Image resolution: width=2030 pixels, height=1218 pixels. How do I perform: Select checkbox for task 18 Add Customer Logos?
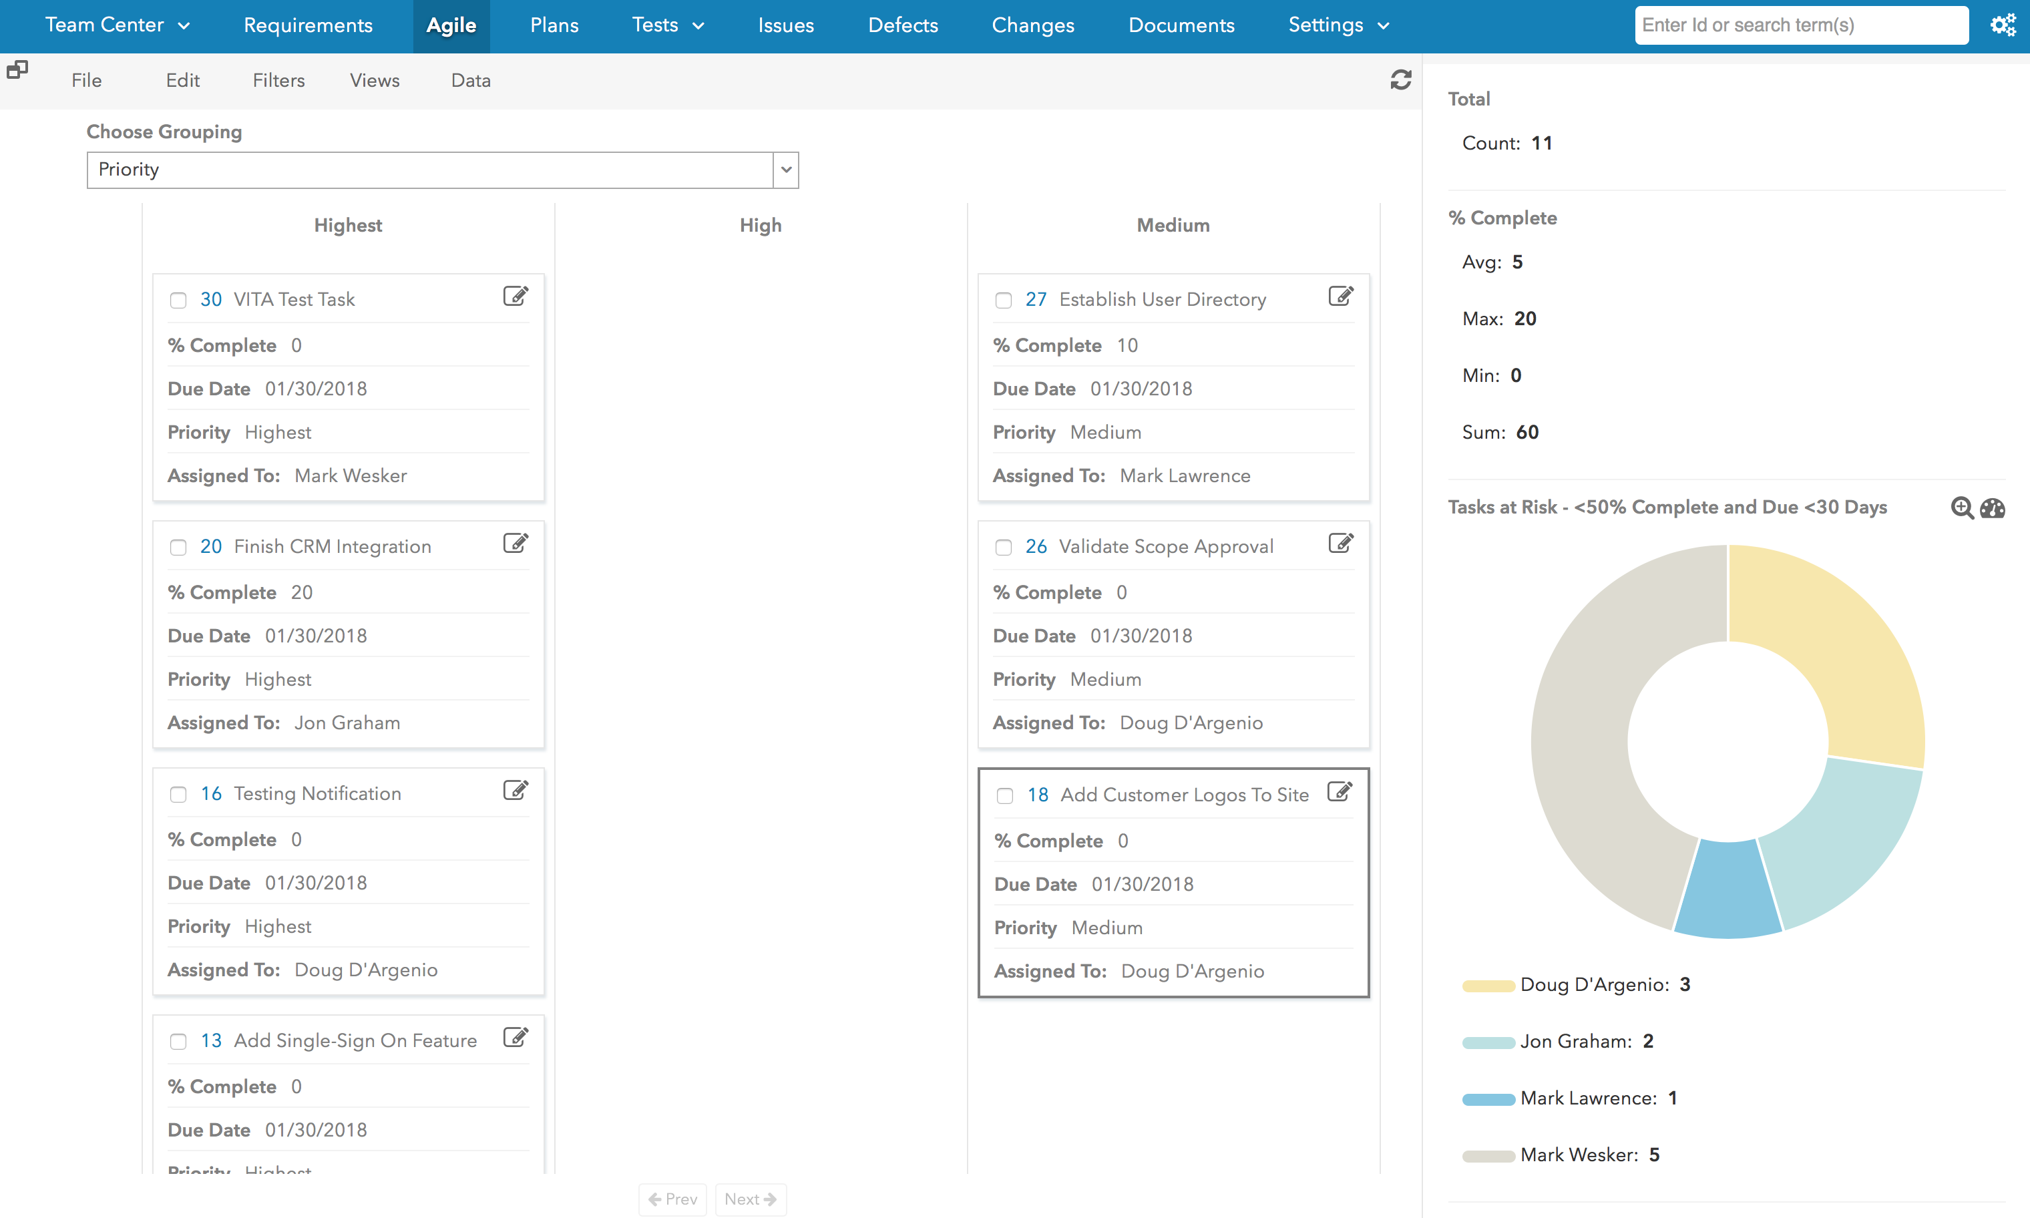[x=1005, y=796]
